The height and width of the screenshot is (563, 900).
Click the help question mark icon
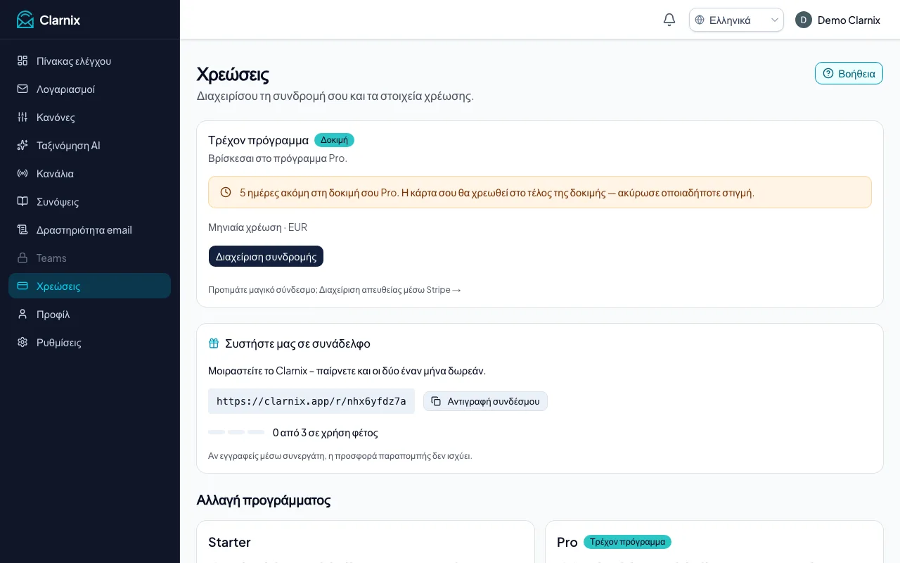(828, 73)
